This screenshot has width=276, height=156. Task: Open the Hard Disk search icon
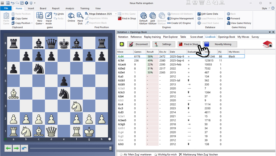(x=80, y=17)
